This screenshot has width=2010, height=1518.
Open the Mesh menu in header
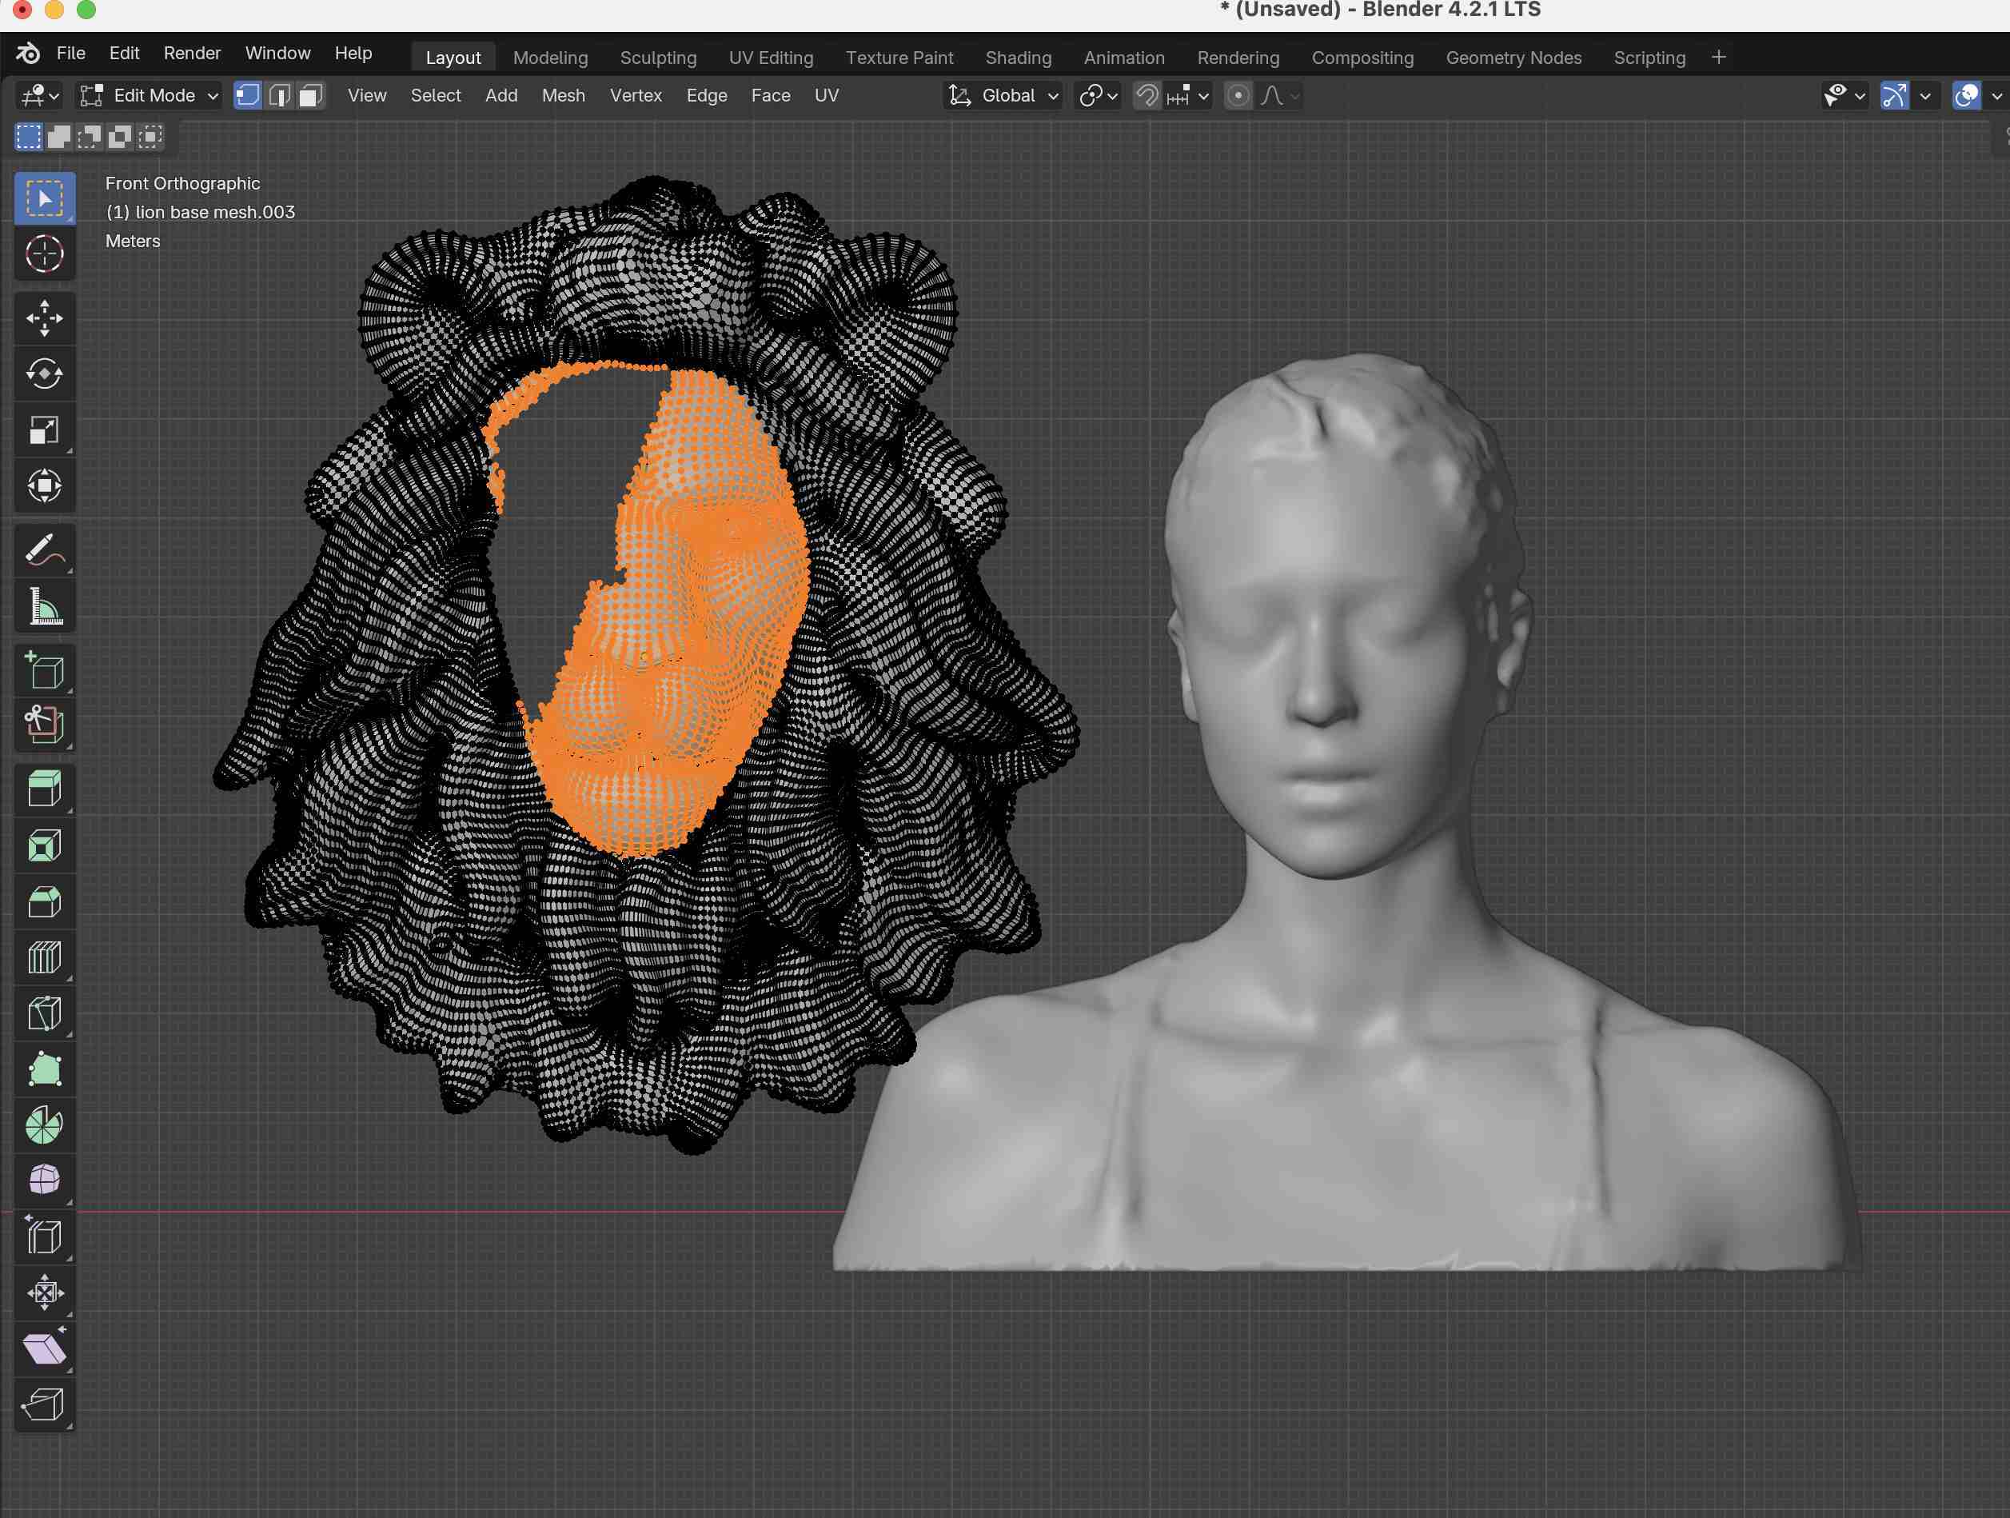tap(564, 95)
